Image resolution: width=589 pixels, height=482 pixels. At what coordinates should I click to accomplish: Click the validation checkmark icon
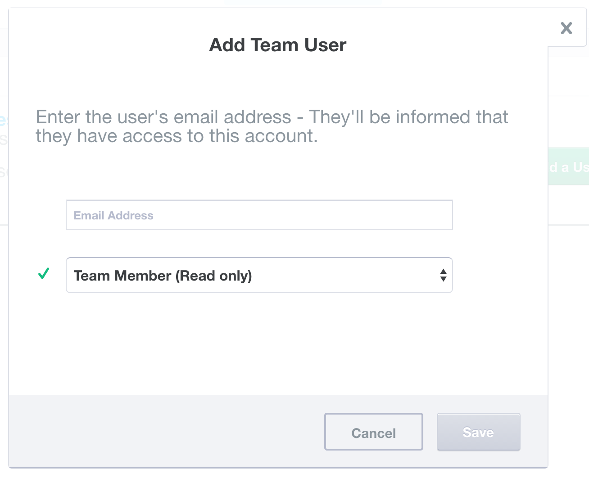[x=44, y=273]
